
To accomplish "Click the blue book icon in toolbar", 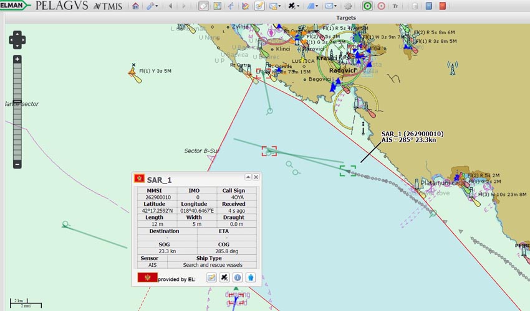I will tap(428, 6).
